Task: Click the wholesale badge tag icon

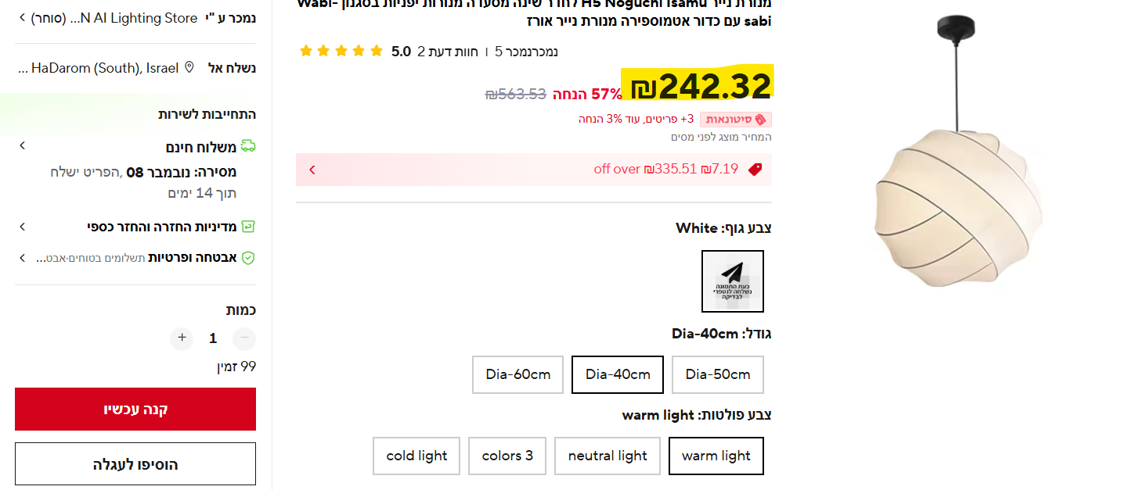Action: click(x=760, y=120)
